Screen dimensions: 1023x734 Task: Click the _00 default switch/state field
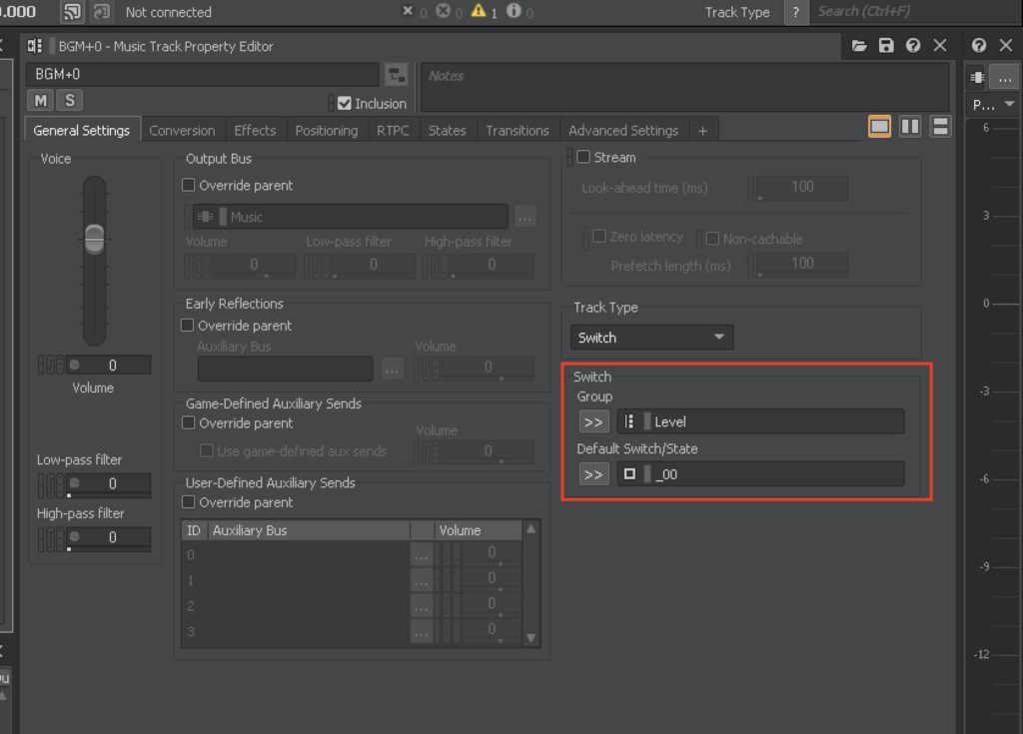pos(760,474)
